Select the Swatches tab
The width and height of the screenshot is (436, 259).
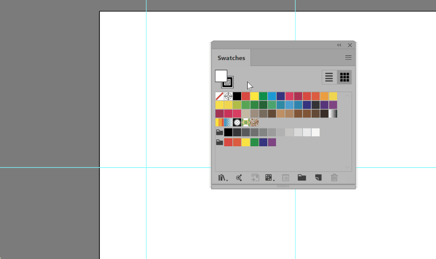point(231,58)
